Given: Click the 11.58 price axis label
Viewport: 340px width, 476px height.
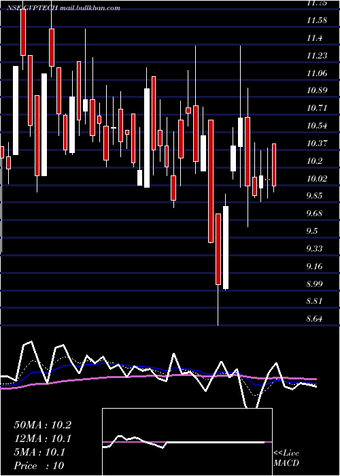Looking at the screenshot, I should 317,20.
